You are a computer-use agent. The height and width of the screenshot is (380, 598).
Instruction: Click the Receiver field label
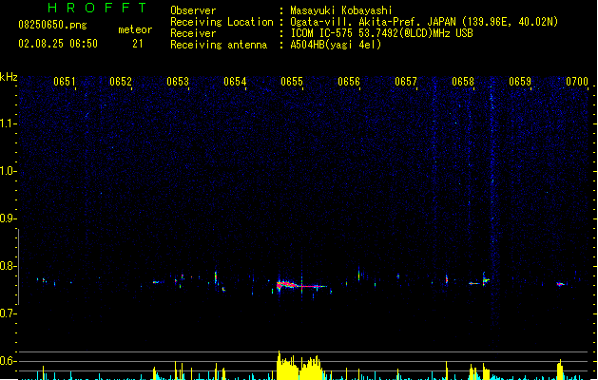(193, 33)
